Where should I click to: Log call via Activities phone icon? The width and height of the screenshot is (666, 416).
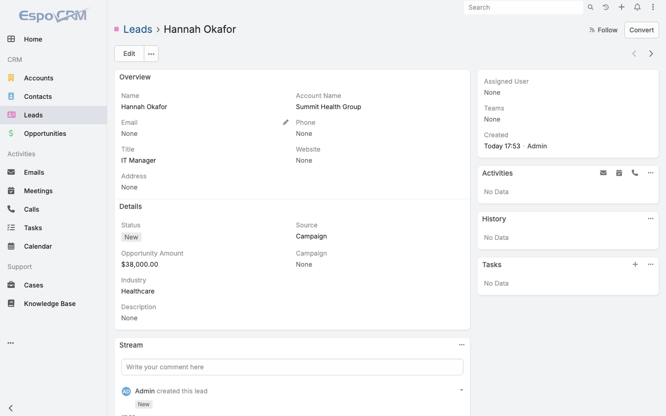point(635,173)
